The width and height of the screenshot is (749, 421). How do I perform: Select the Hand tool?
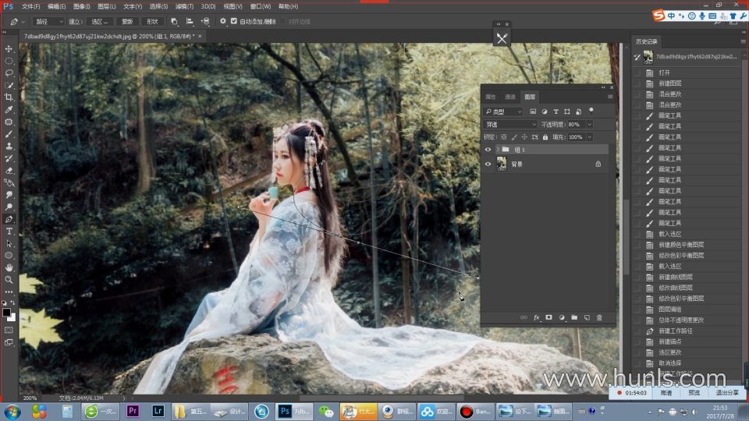click(x=9, y=267)
